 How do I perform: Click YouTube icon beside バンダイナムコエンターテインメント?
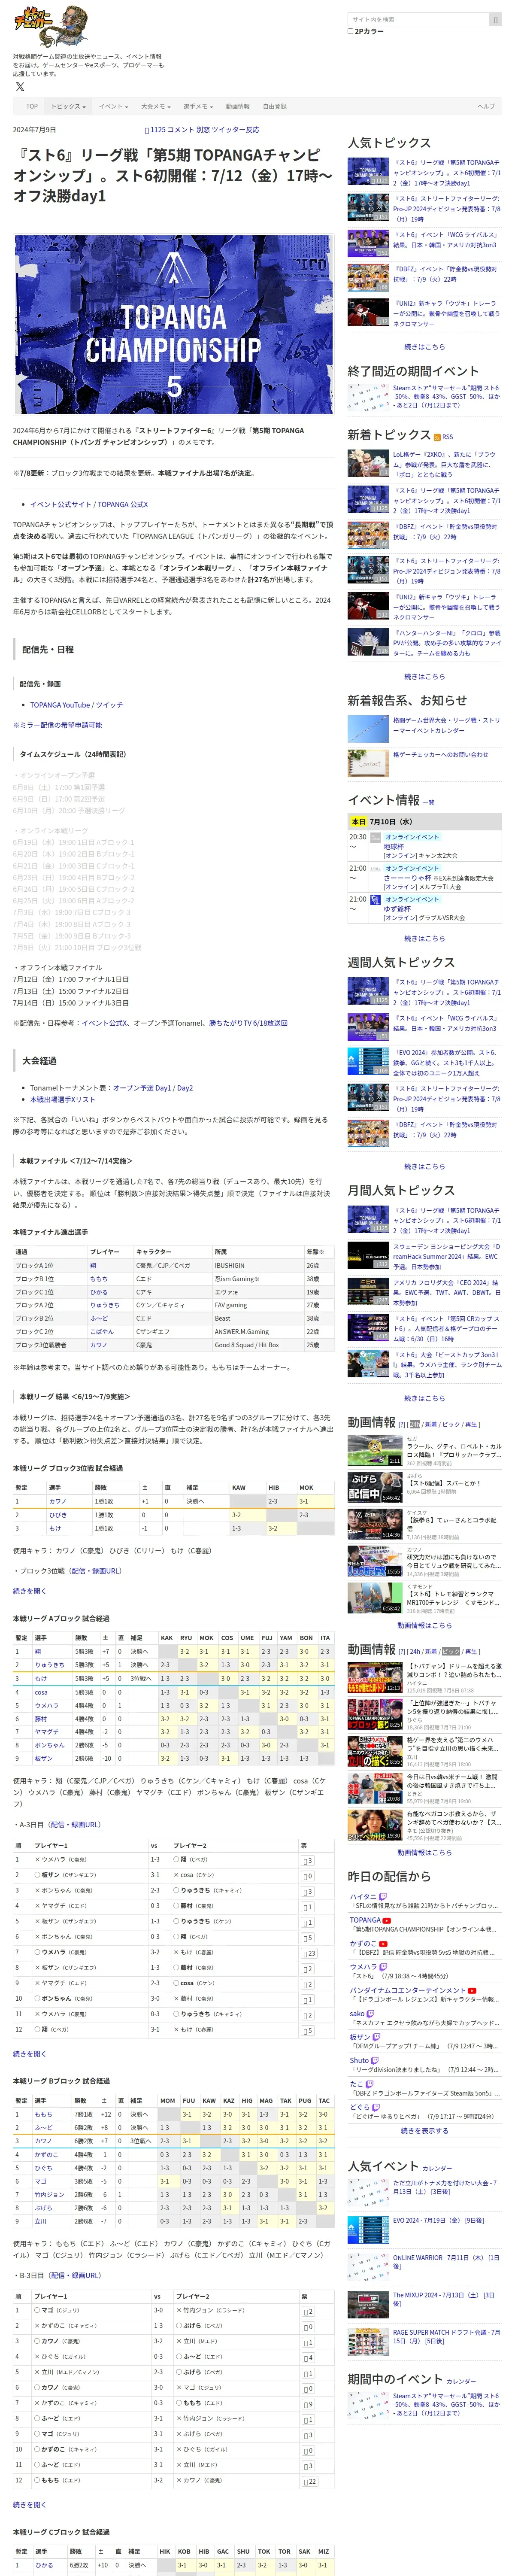(472, 1990)
